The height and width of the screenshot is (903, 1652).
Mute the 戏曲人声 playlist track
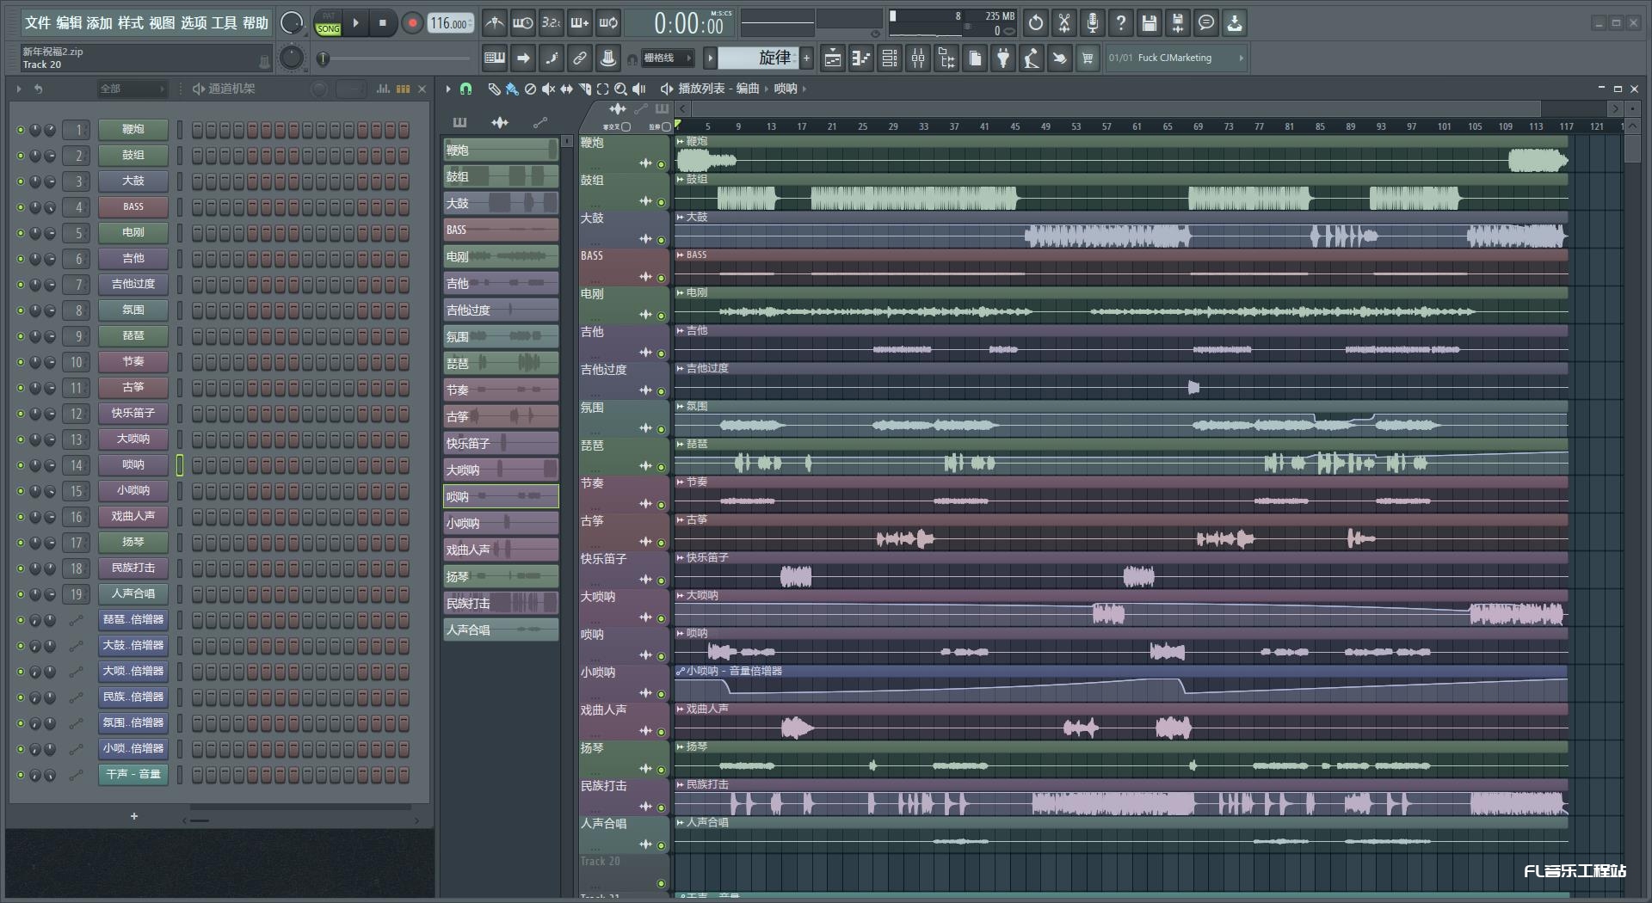click(x=661, y=732)
